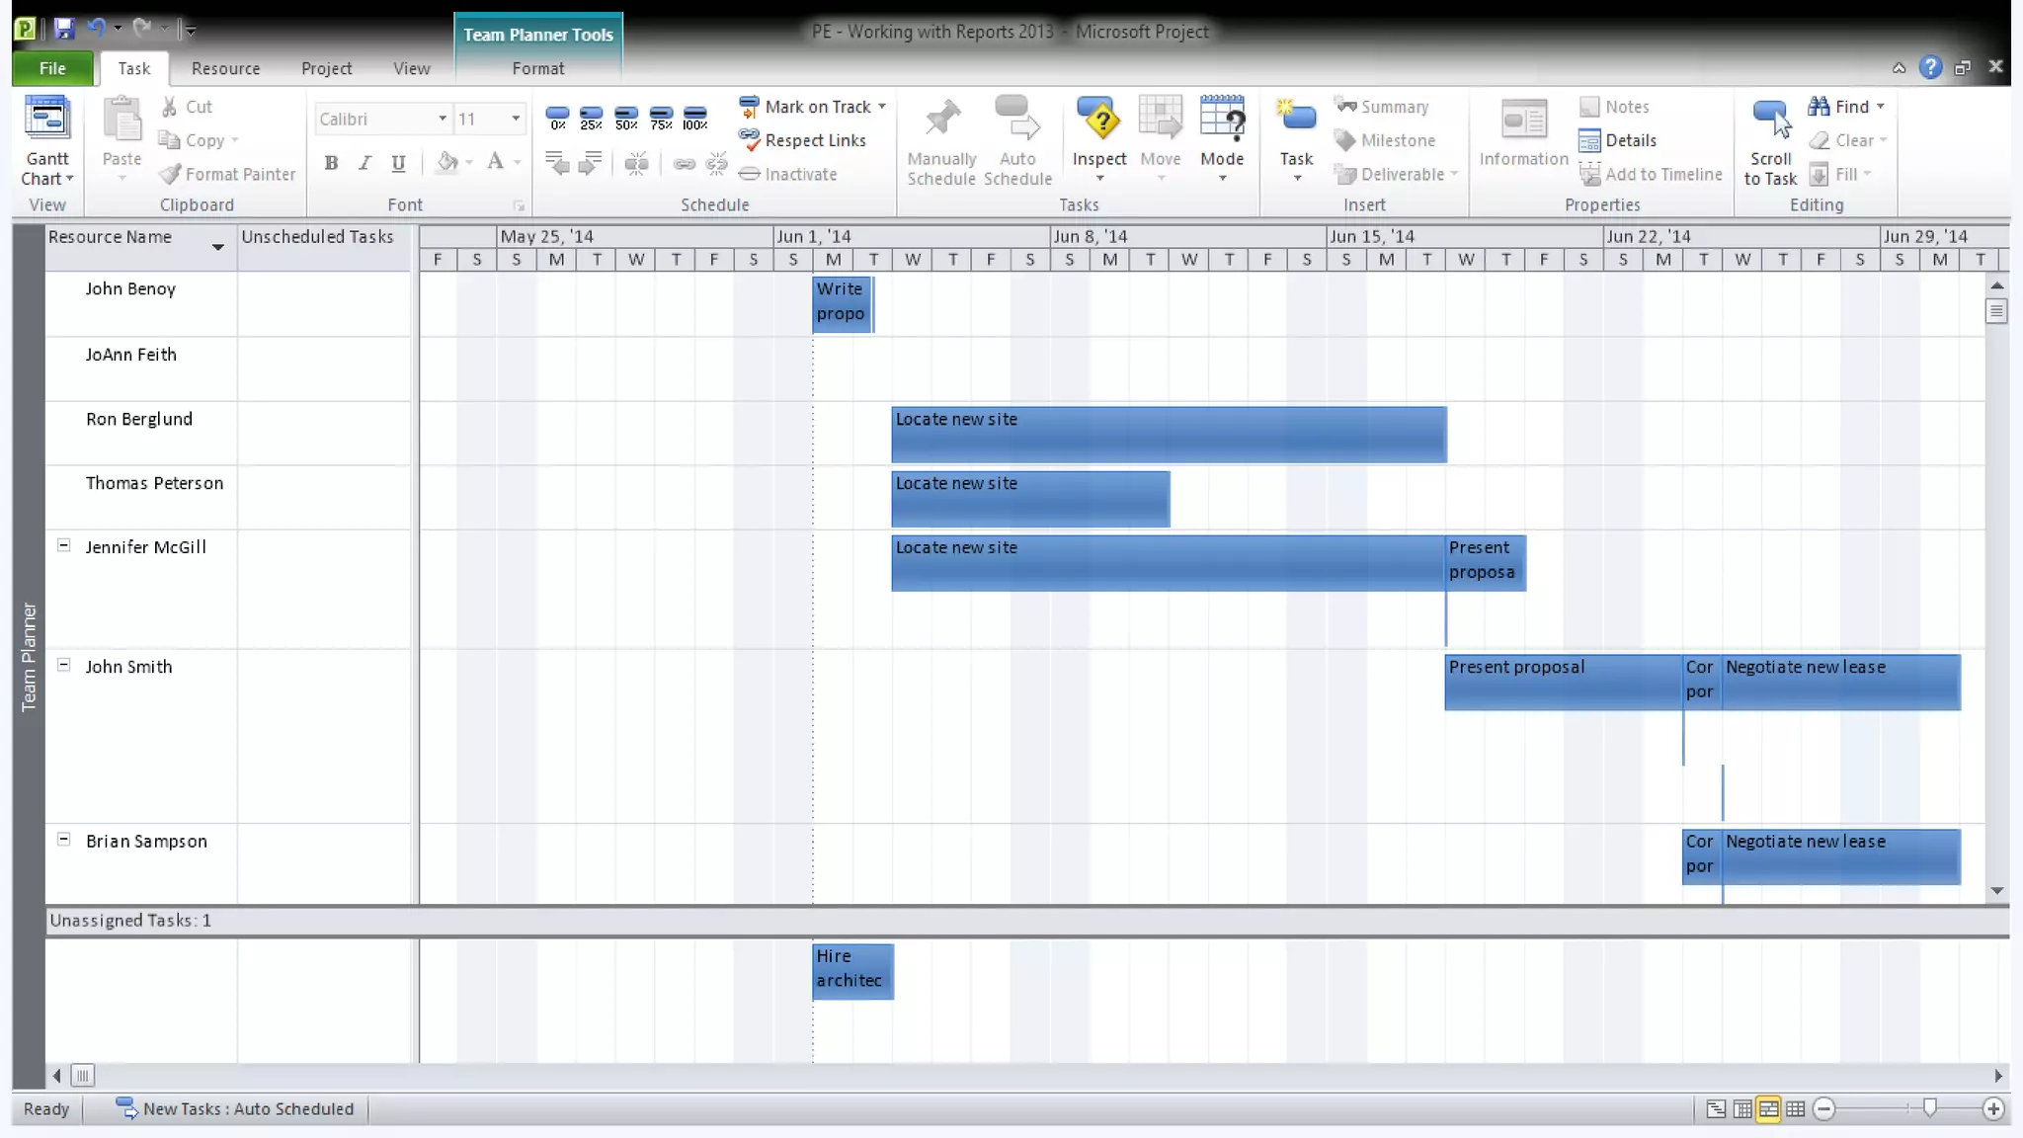Image resolution: width=2023 pixels, height=1138 pixels.
Task: Toggle Italic font formatting
Action: 364,163
